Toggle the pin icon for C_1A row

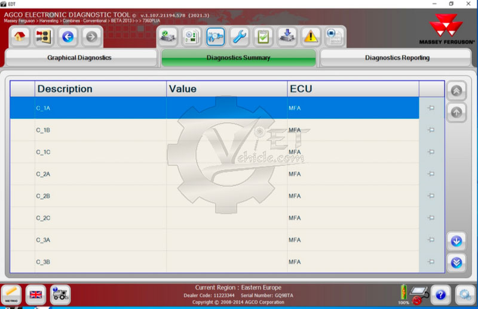tap(431, 108)
